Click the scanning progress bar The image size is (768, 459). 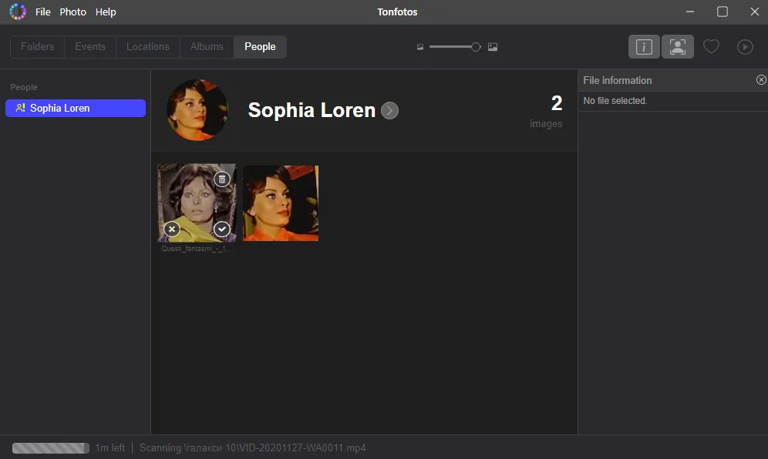50,447
